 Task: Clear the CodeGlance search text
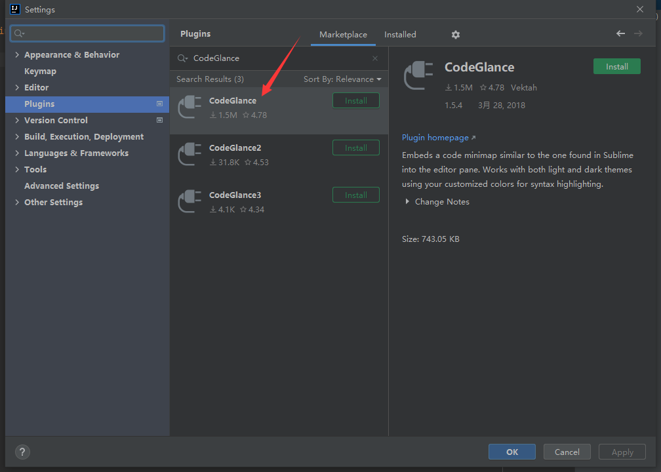(375, 58)
